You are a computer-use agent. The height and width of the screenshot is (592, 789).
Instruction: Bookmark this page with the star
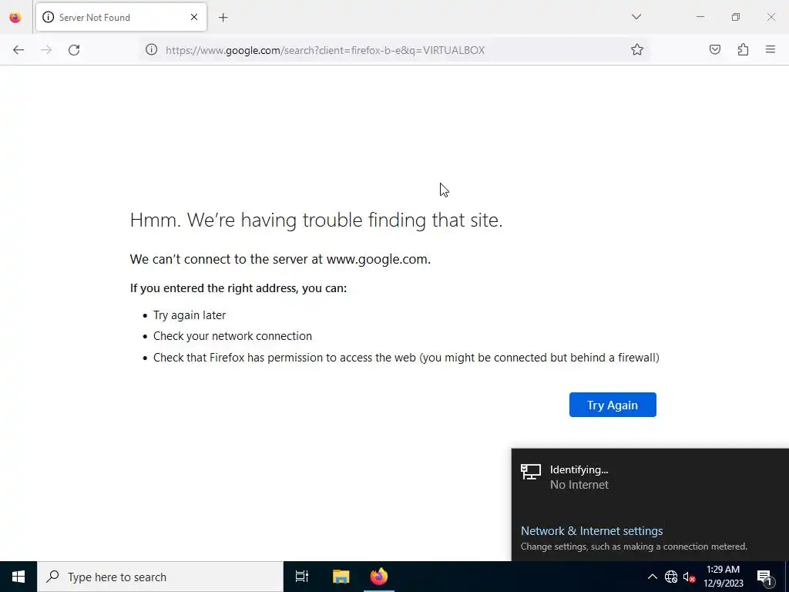[x=637, y=49]
